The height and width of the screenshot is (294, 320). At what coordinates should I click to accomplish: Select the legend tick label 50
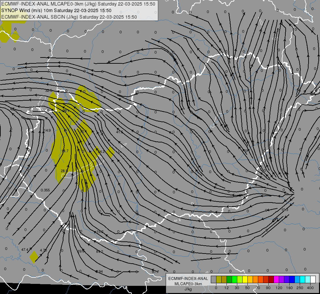(x=247, y=288)
